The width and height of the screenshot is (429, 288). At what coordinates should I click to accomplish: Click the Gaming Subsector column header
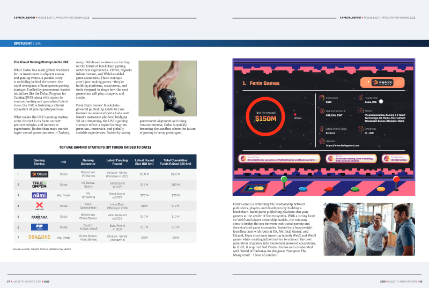(88, 162)
